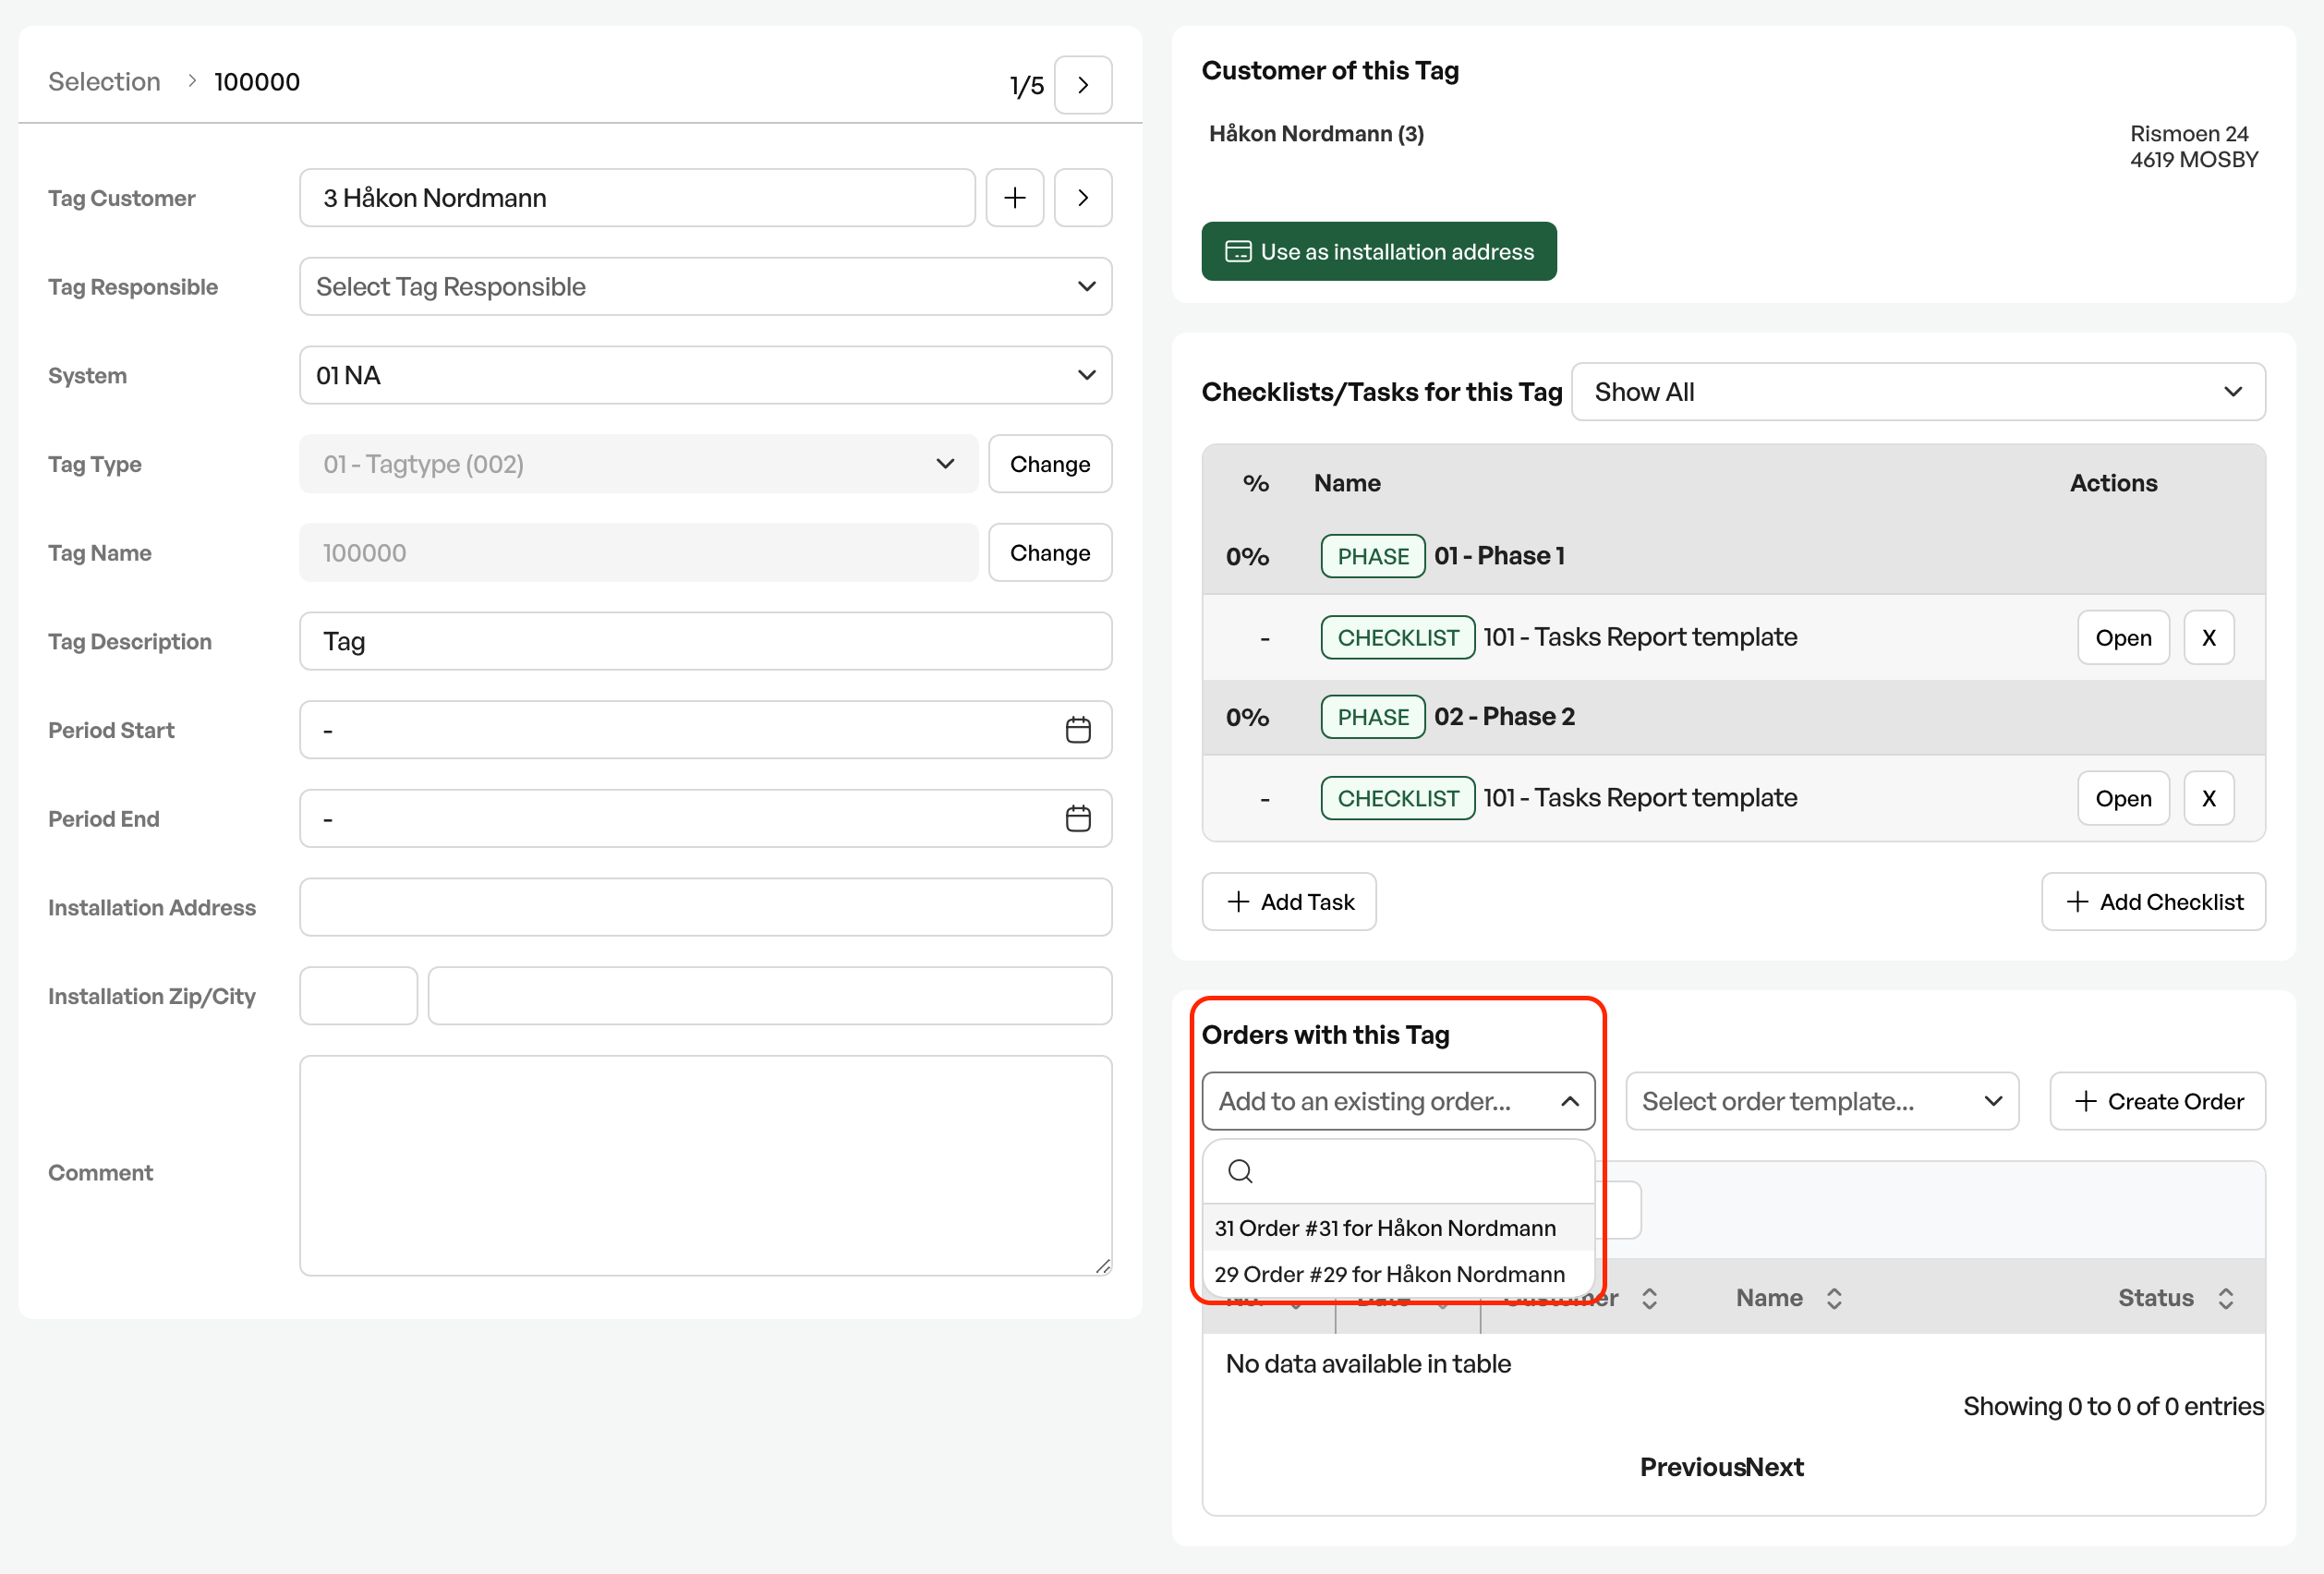Screen dimensions: 2324x1574
Task: Go to Previous page of orders table
Action: point(1693,1467)
